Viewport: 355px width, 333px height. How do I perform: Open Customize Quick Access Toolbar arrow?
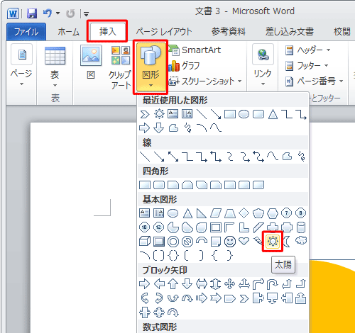tap(87, 14)
